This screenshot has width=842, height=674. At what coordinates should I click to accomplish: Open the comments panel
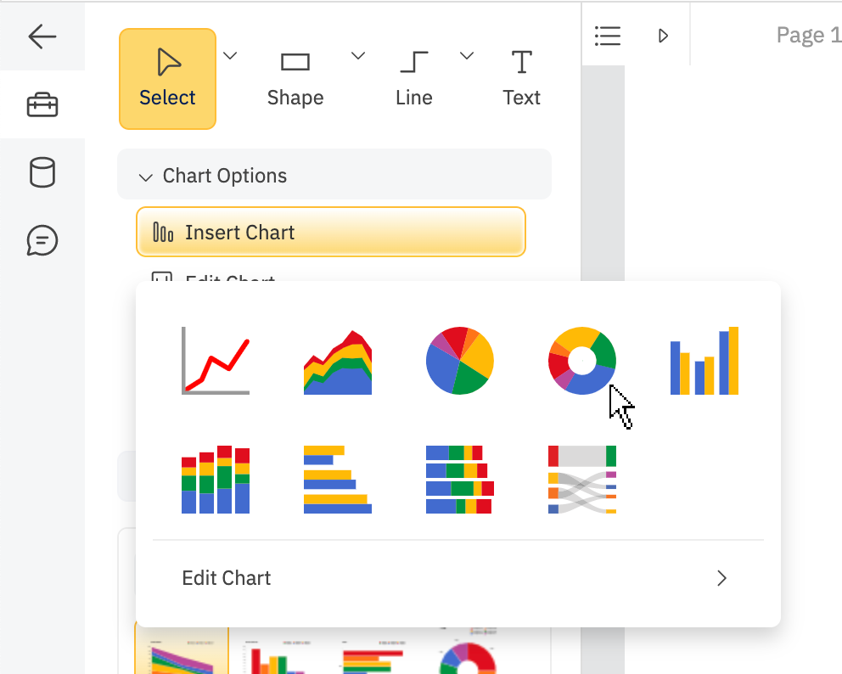pos(42,240)
